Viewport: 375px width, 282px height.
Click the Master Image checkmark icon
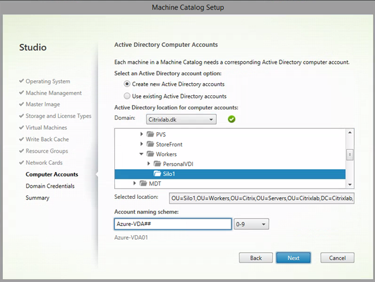(22, 104)
